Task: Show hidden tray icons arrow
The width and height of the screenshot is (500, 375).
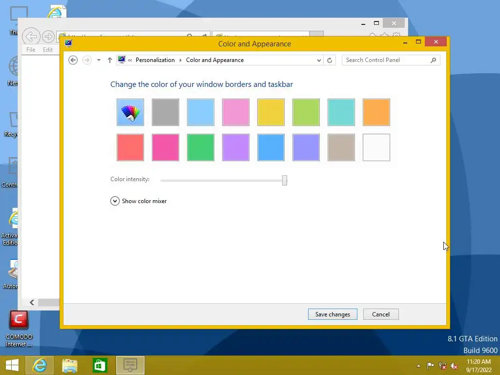Action: coord(418,366)
